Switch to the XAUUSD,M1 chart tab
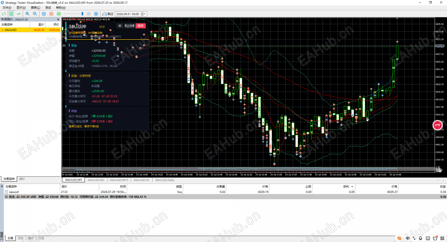The width and height of the screenshot is (447, 242). click(96, 180)
